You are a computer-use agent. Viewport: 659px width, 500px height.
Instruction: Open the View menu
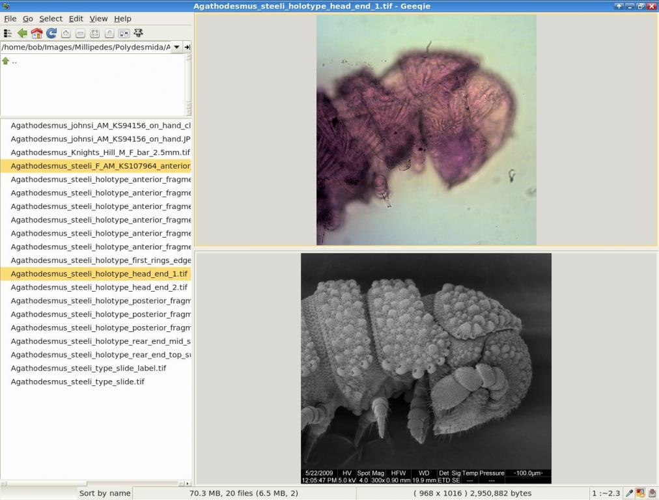98,18
